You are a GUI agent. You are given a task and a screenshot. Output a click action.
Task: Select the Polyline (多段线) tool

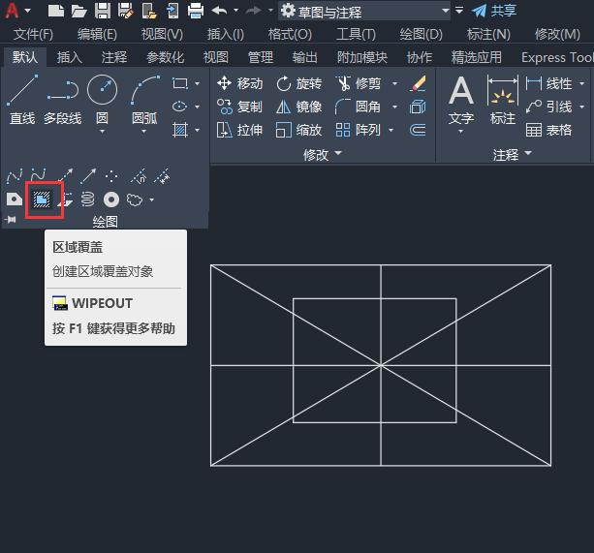coord(63,100)
